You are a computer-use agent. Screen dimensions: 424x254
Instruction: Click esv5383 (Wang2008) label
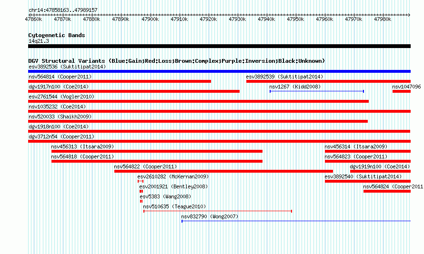tap(165, 197)
